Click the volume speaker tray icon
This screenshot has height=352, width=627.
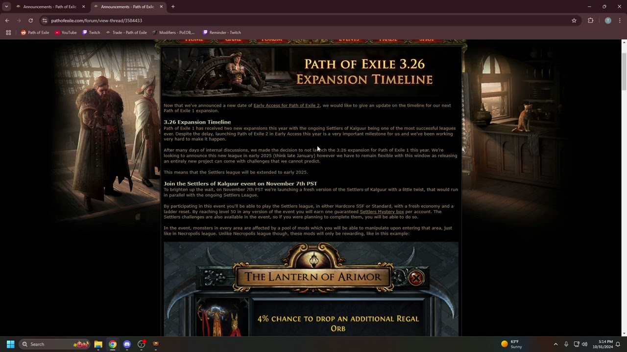tap(584, 344)
